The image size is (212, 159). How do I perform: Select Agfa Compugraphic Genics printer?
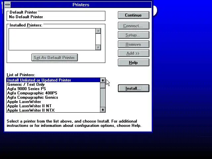pyautogui.click(x=53, y=97)
